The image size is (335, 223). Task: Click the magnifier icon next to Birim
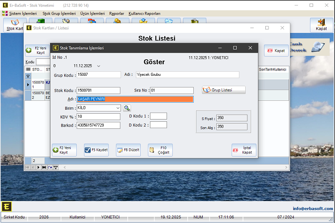[127, 108]
